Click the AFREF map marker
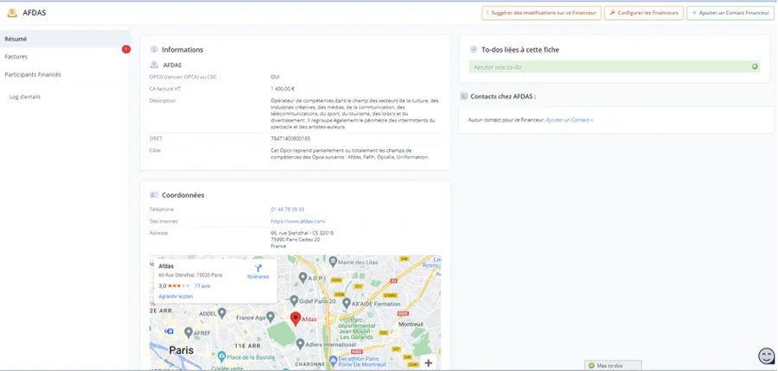778x371 pixels. click(188, 332)
